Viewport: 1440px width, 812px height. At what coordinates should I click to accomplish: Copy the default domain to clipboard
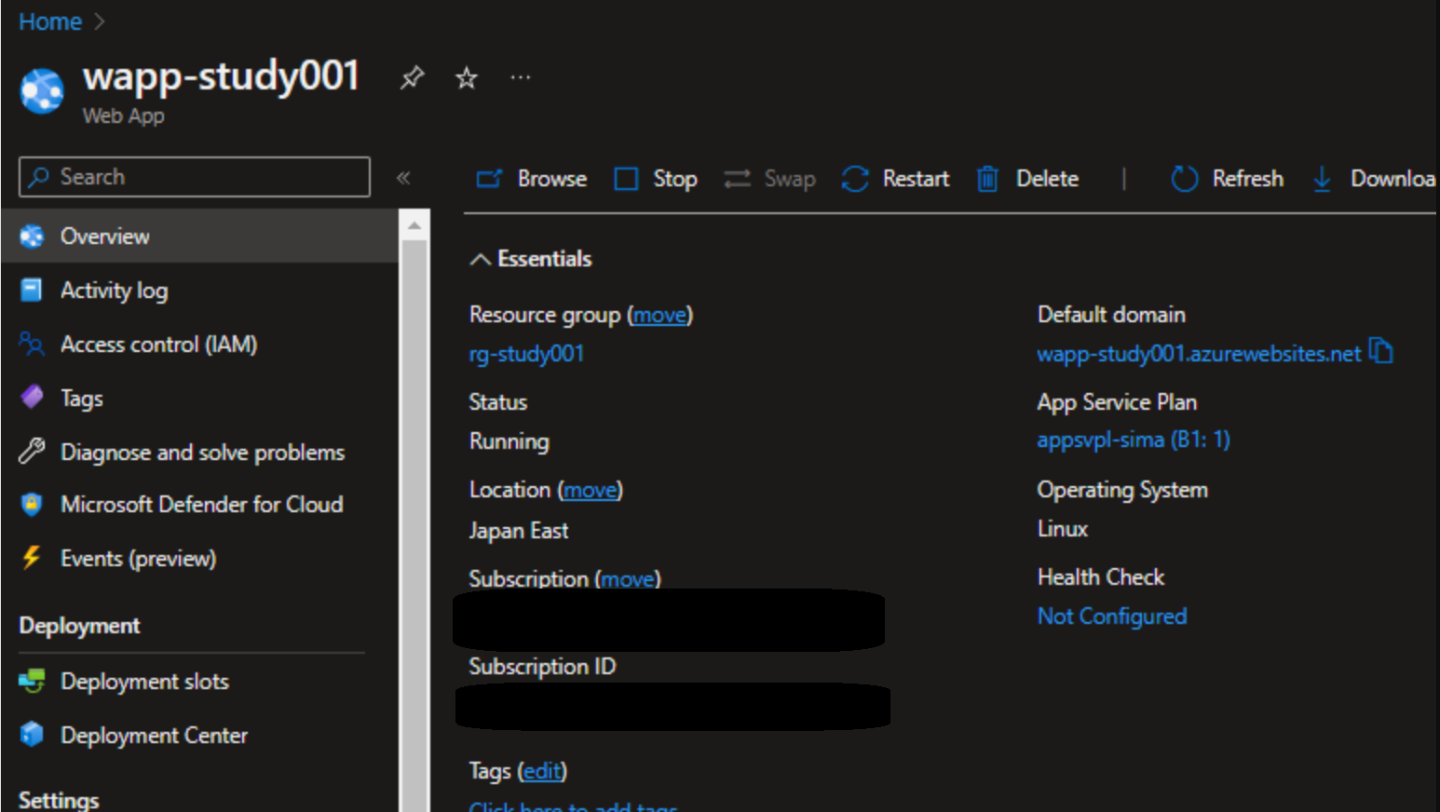[x=1381, y=352]
